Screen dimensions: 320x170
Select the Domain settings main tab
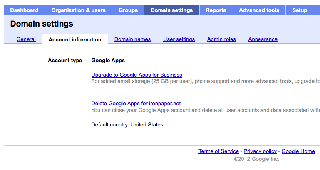(171, 10)
